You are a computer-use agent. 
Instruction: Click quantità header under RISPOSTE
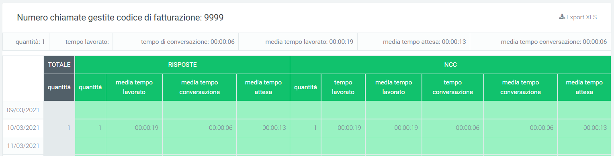coord(90,87)
